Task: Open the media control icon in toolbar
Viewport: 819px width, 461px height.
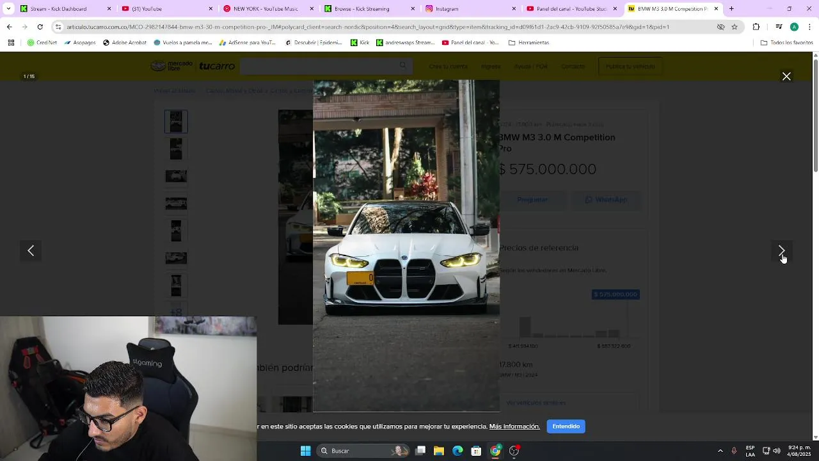Action: [x=779, y=27]
